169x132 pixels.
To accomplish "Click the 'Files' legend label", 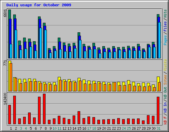I will [x=165, y=26].
